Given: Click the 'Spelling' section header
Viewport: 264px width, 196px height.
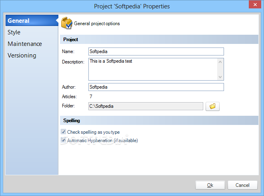Looking at the screenshot, I should (159, 121).
